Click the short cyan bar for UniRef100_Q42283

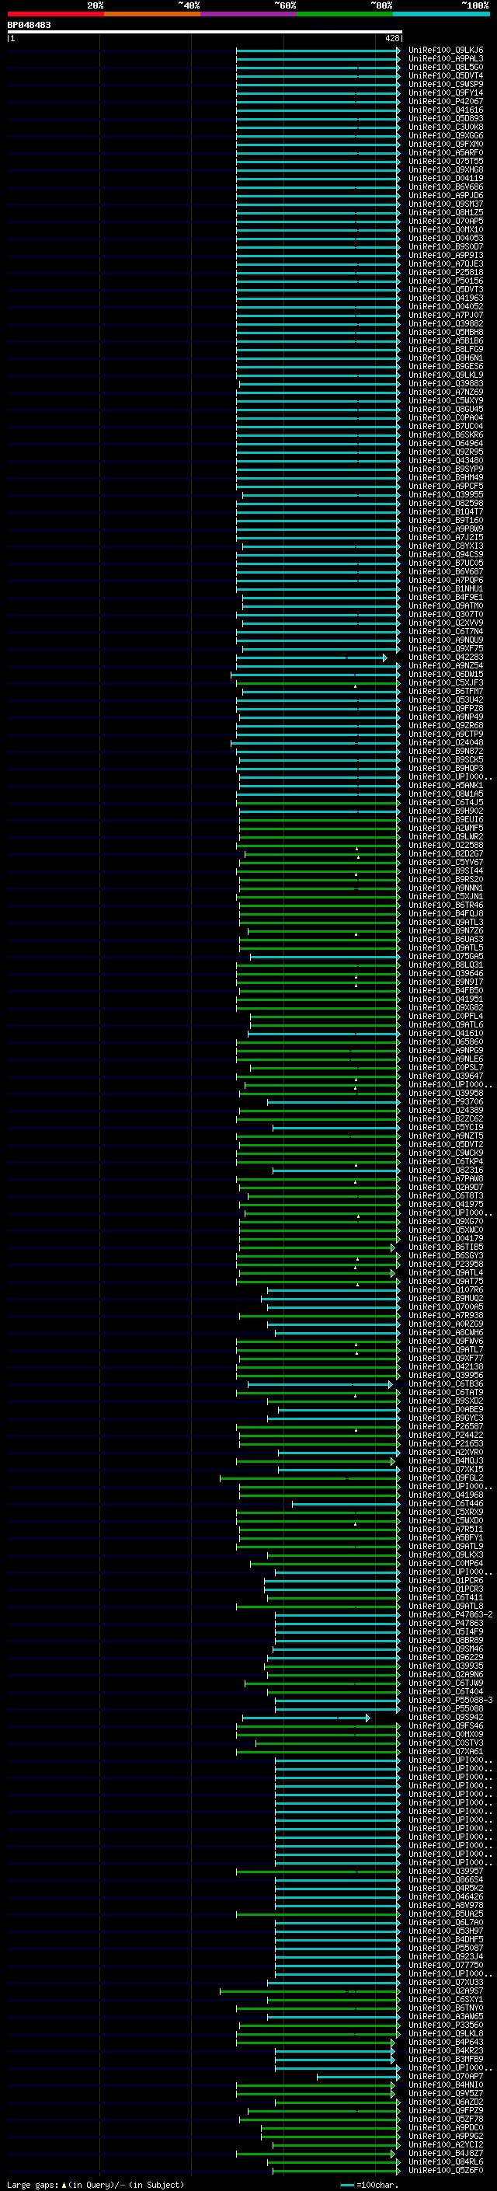coord(311,658)
